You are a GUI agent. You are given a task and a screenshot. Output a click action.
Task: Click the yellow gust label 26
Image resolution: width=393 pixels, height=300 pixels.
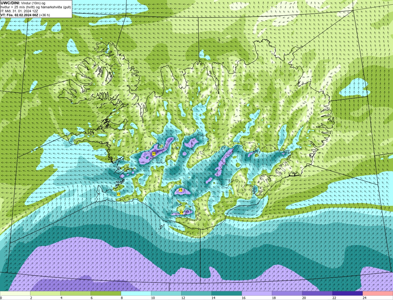click(x=181, y=190)
